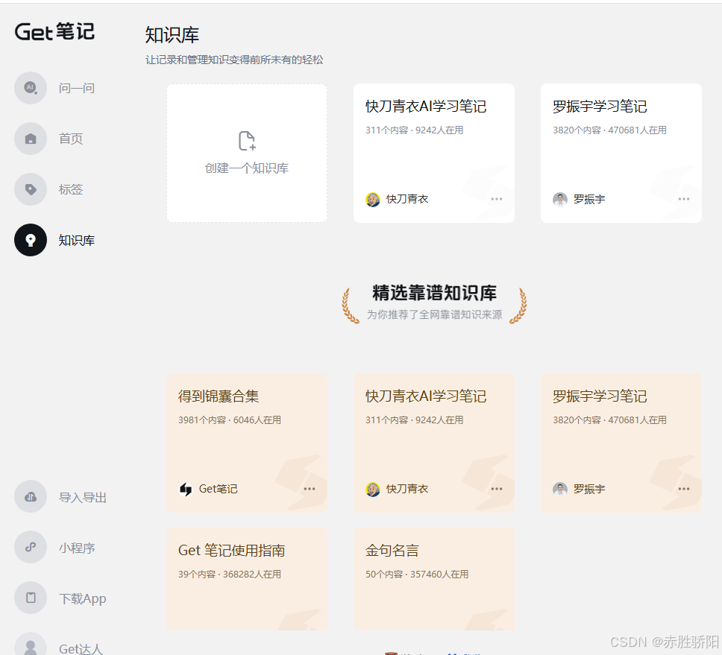The width and height of the screenshot is (722, 655).
Task: Open more options on 得到锦囊合集 card
Action: click(x=310, y=489)
